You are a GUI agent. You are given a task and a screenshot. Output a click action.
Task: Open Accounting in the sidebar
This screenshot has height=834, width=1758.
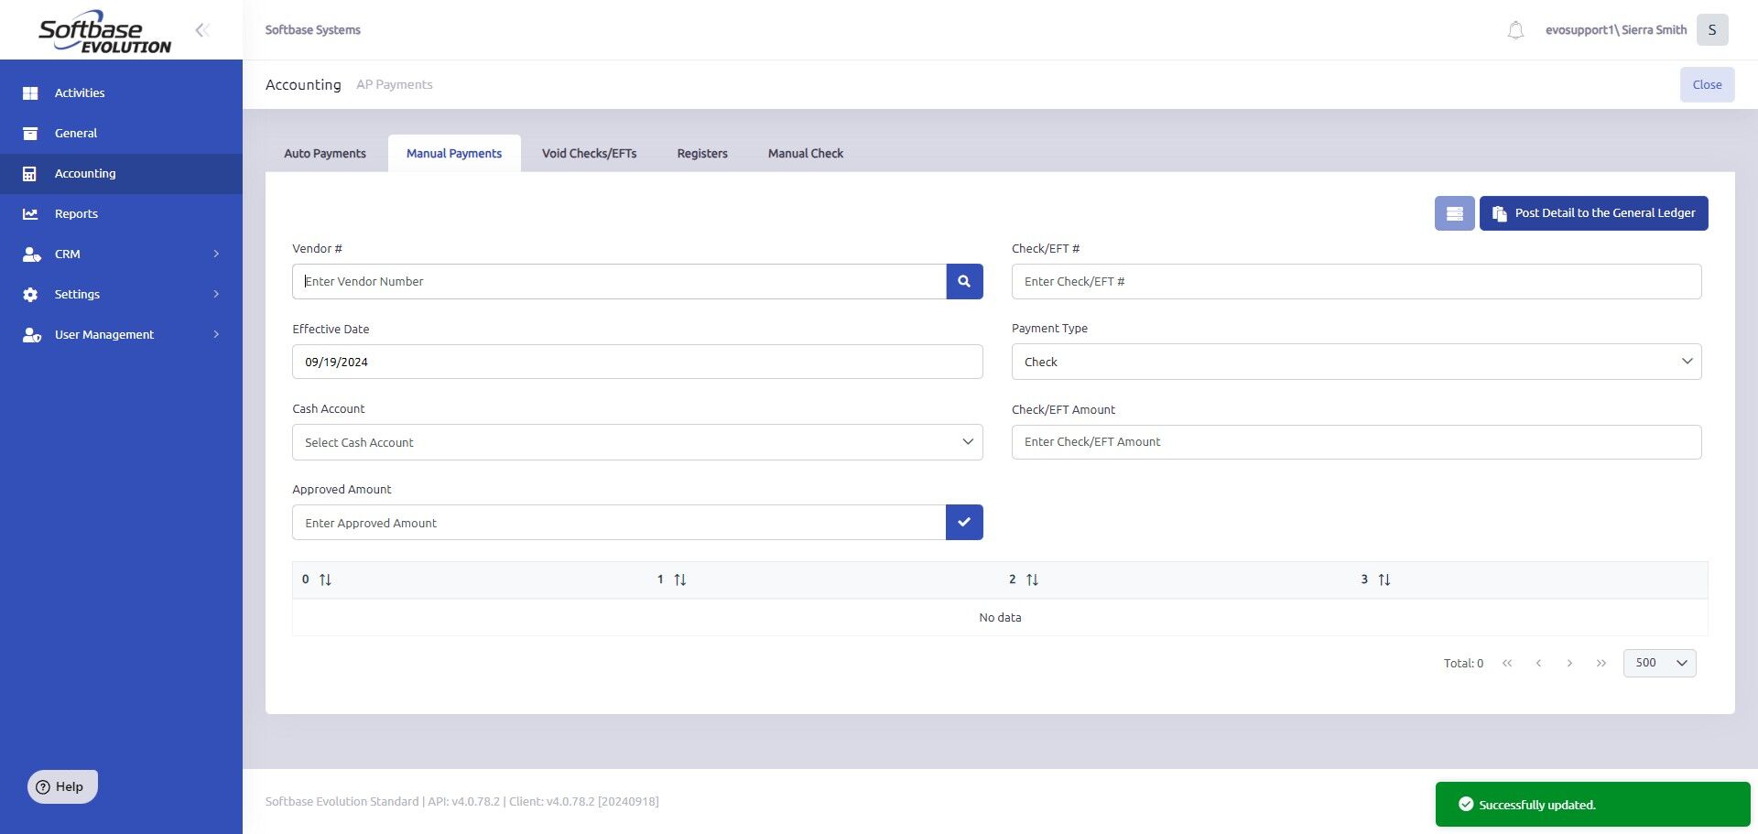[121, 174]
